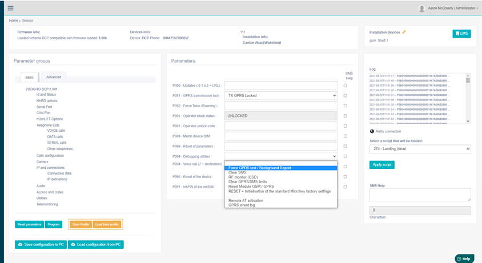
Task: Tick SMS checkbox for P099 Reset of parameters
Action: pos(345,146)
